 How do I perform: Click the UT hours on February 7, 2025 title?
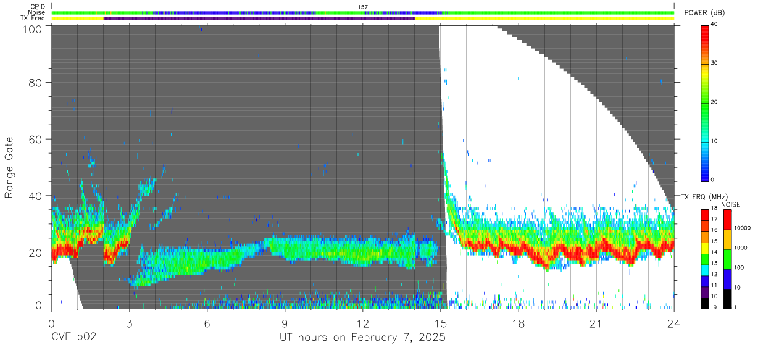(x=362, y=338)
